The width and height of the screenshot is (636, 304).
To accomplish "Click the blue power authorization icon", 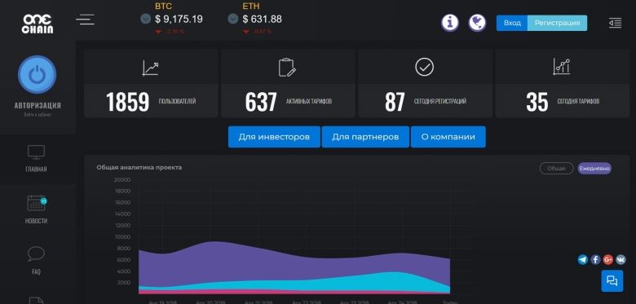I will [37, 75].
